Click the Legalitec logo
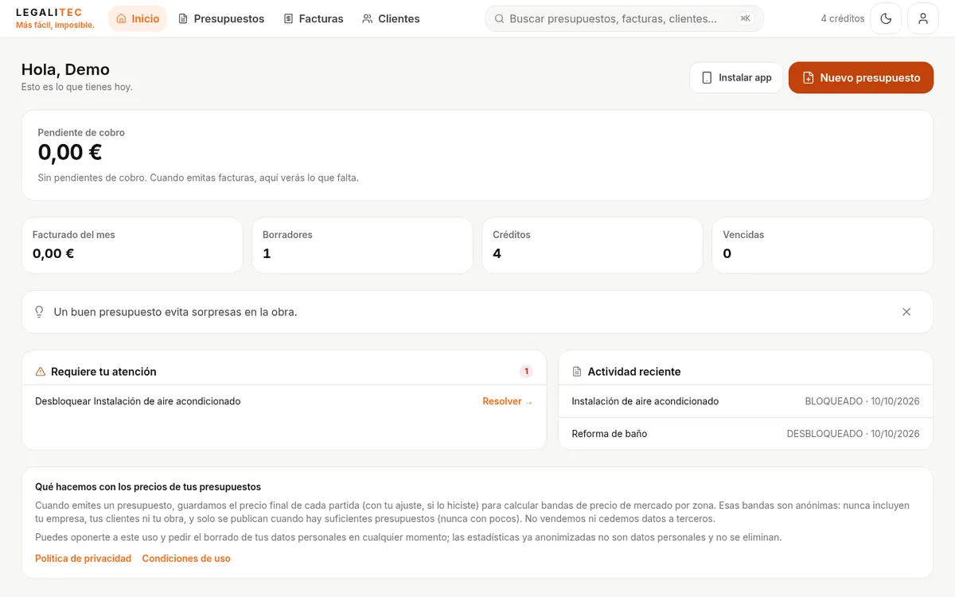Screen dimensions: 955x597 click(x=55, y=18)
